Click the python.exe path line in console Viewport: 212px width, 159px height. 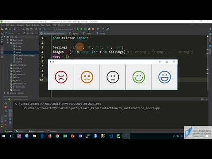click(x=58, y=104)
